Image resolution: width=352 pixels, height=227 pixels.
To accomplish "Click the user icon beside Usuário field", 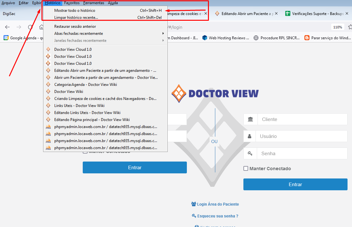I will pyautogui.click(x=249, y=136).
